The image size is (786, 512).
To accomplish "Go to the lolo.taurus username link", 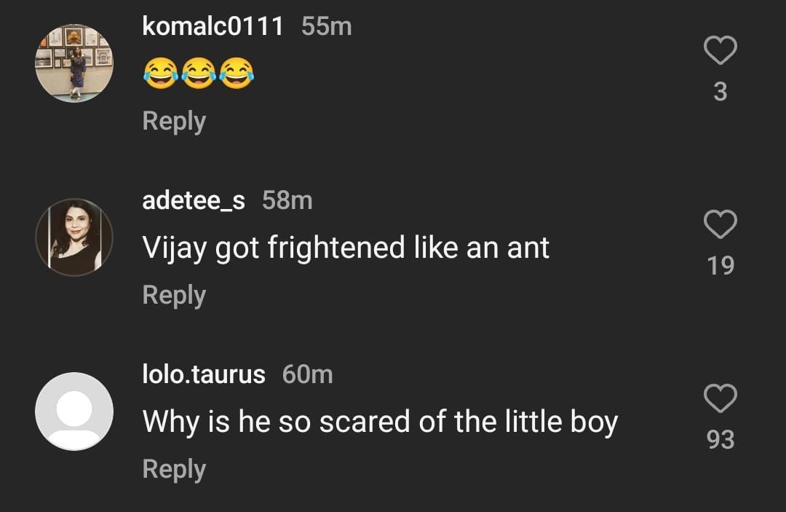I will 204,374.
